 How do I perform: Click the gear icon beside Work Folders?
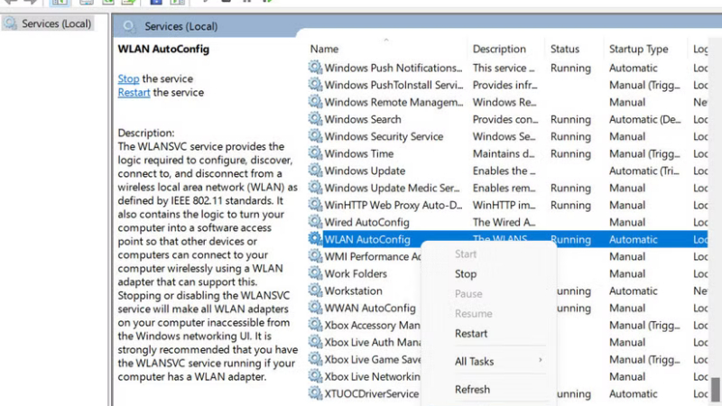pyautogui.click(x=315, y=273)
